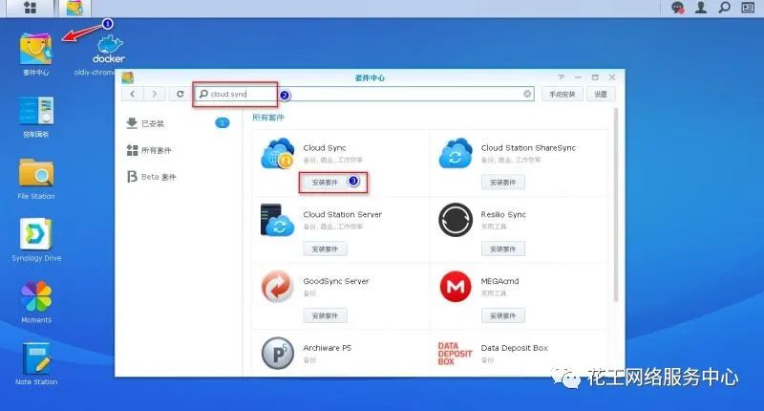764x411 pixels.
Task: Open the taskbar search magnifier
Action: click(725, 8)
